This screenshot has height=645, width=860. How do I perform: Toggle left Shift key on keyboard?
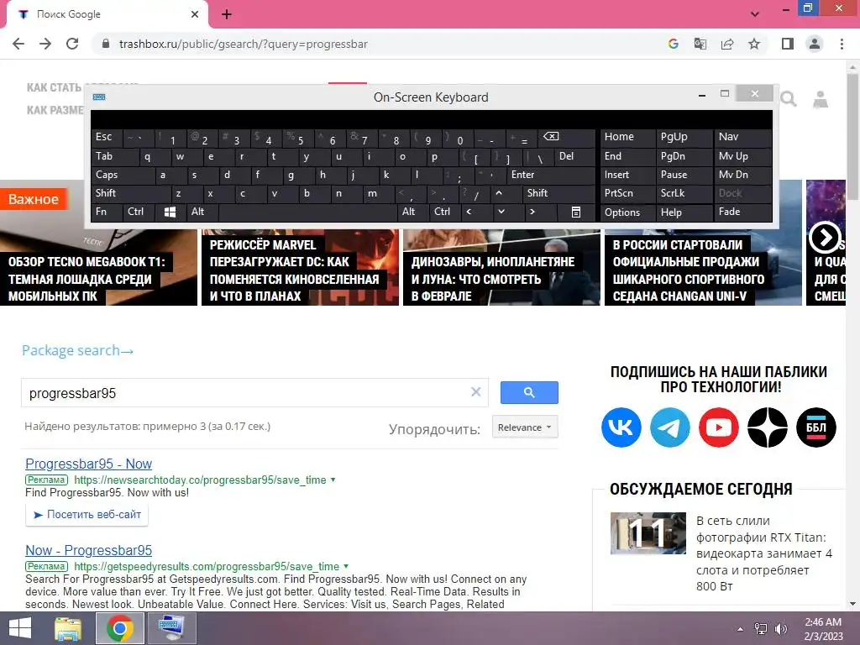pos(130,193)
